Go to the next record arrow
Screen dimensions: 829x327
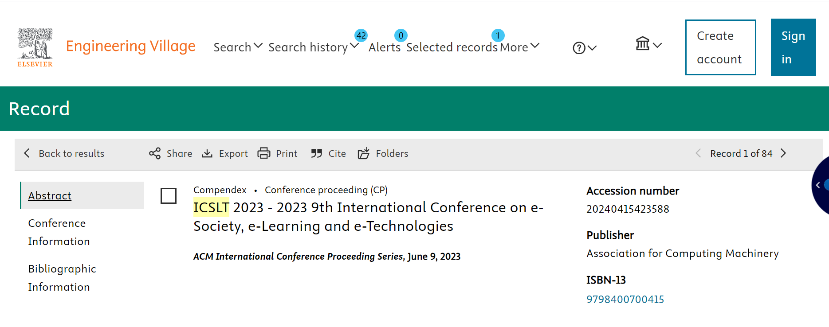(783, 153)
